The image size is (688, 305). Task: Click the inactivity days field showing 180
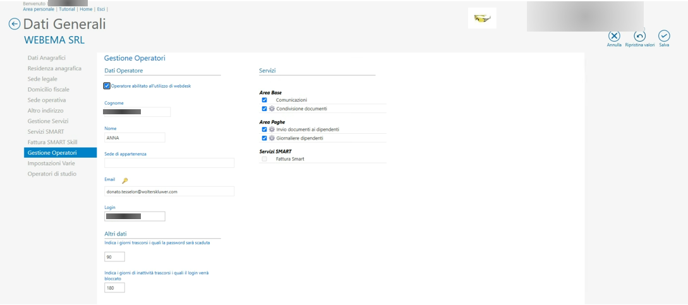pyautogui.click(x=114, y=288)
